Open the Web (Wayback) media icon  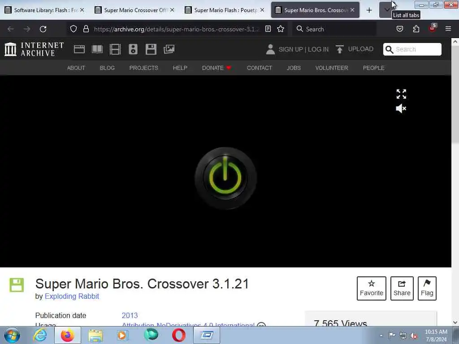coord(79,49)
